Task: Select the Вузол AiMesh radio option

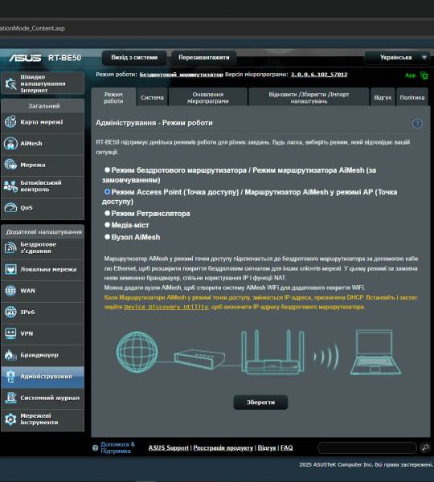Action: [x=107, y=237]
